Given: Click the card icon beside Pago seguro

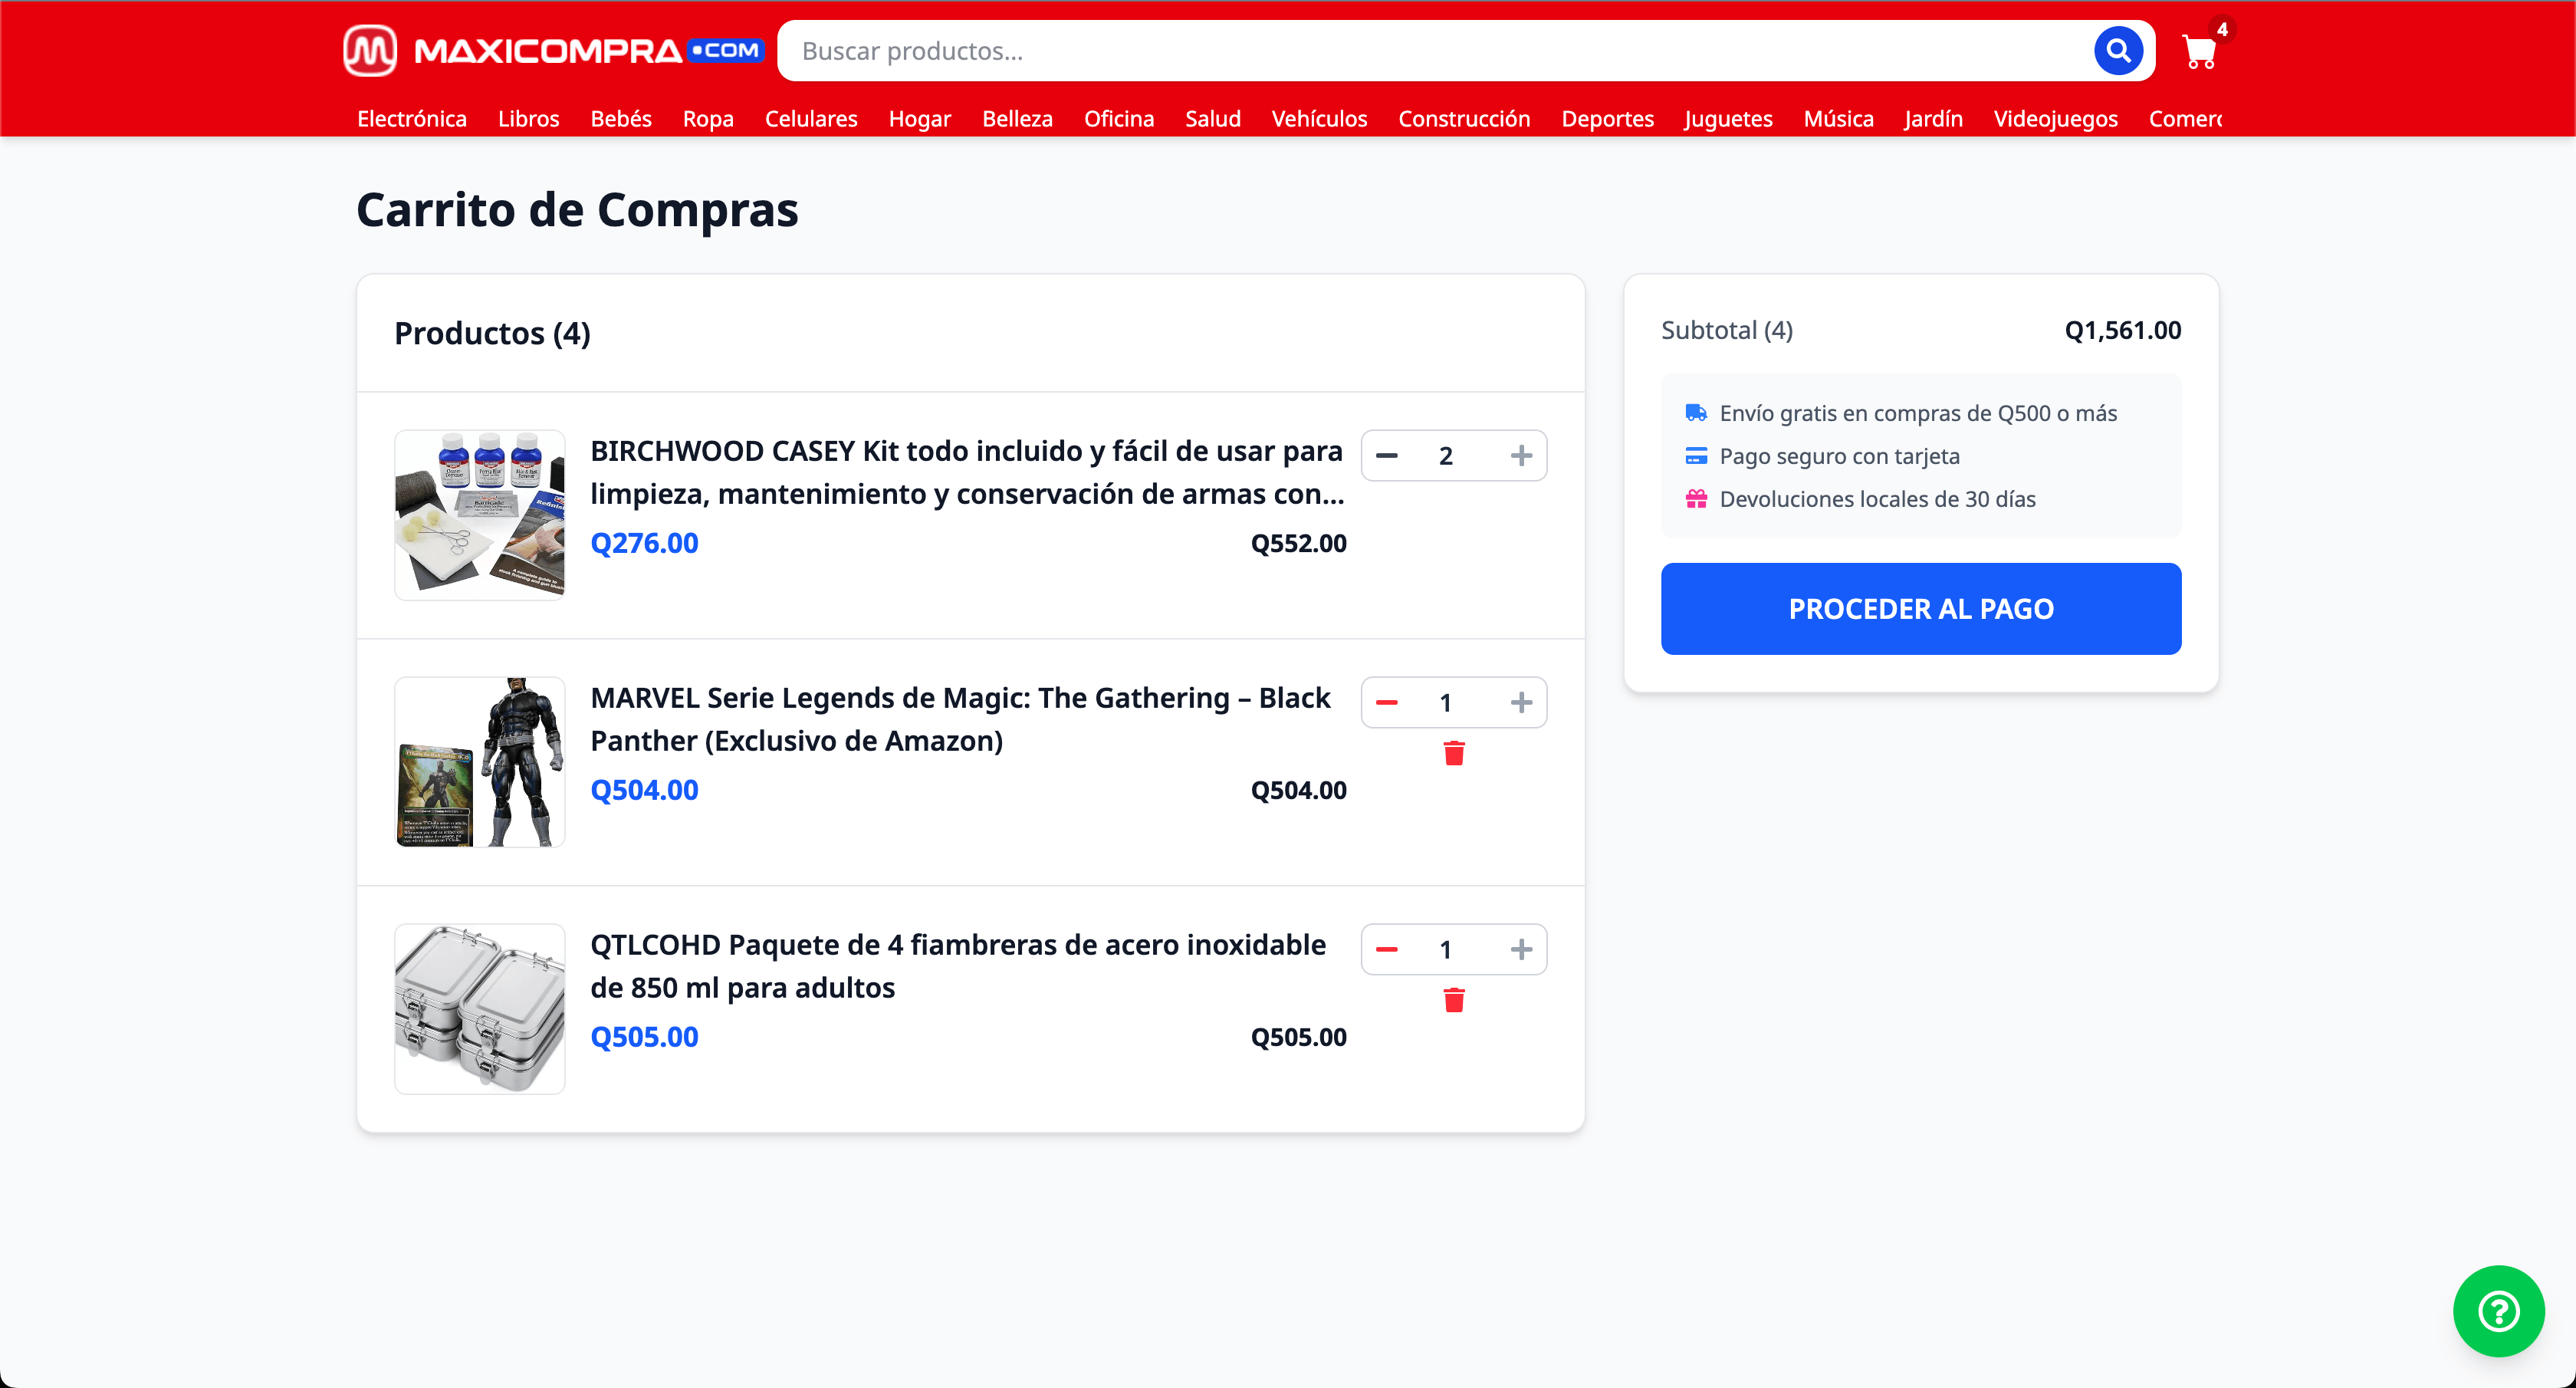Looking at the screenshot, I should tap(1696, 456).
